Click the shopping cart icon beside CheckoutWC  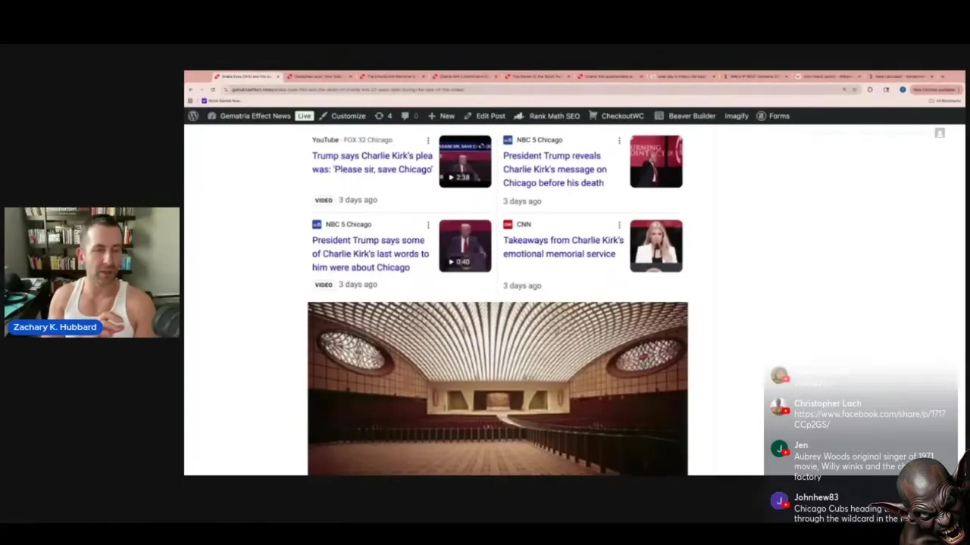coord(593,116)
